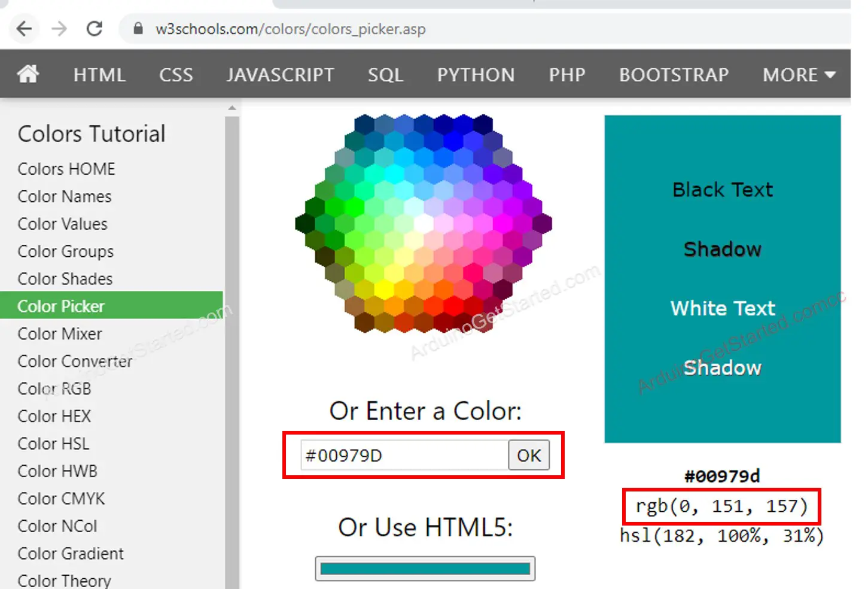Select the Color Picker sidebar item
Viewport: 868px width, 589px height.
coord(61,306)
